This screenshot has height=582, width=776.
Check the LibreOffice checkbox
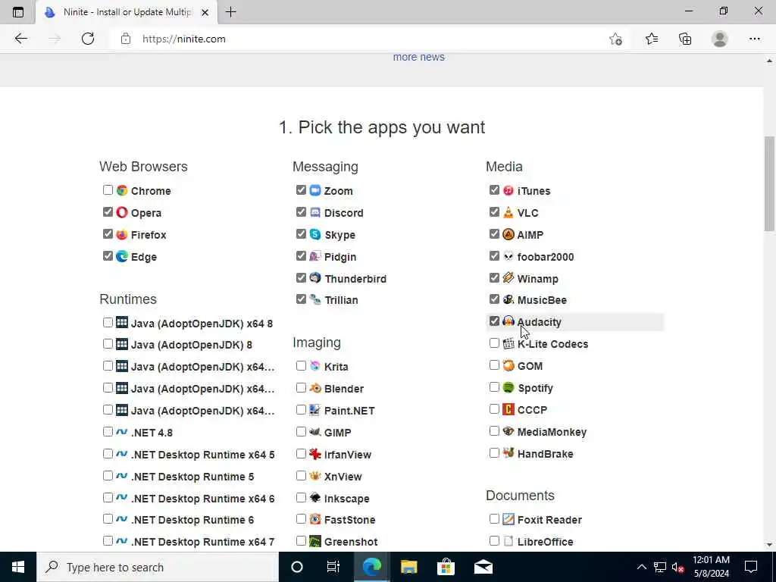494,541
